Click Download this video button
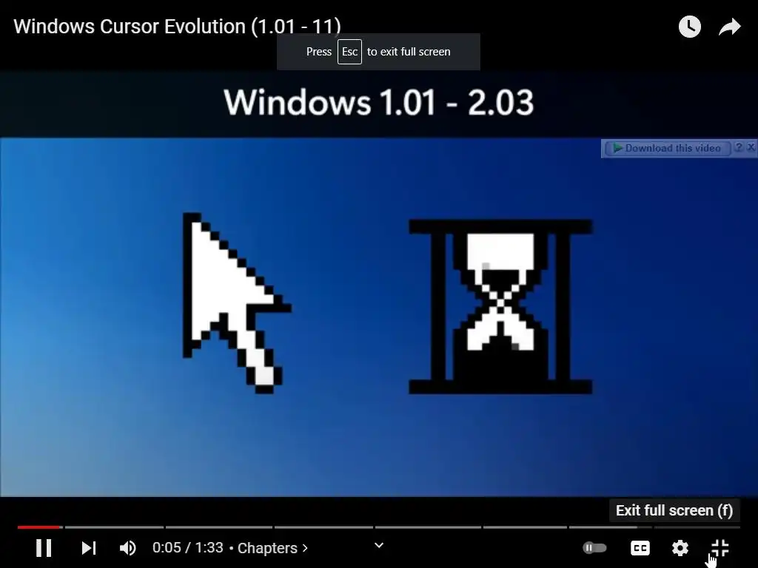This screenshot has height=568, width=758. point(667,148)
